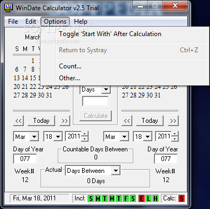210x209 pixels.
Task: Click Today button under left calendar
Action: (x=41, y=121)
